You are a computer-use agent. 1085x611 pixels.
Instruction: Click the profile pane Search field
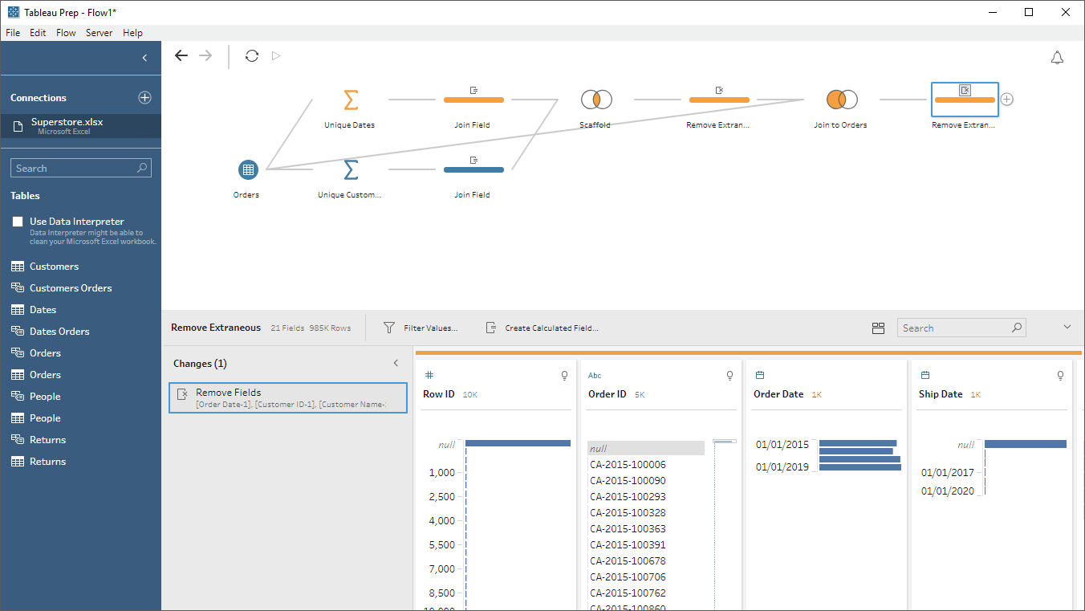(961, 328)
